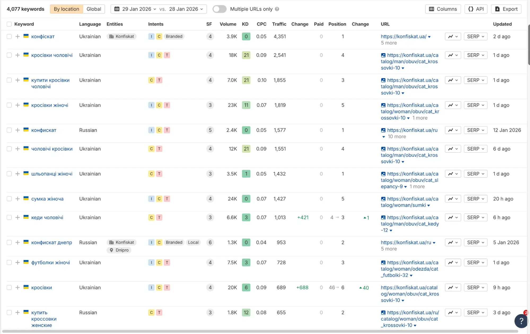Image resolution: width=530 pixels, height=334 pixels.
Task: Click the help question mark button
Action: pos(521,321)
